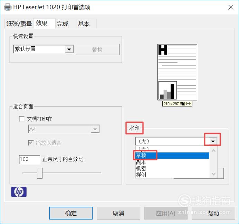The image size is (239, 224).
Task: Select the 效果 tab
Action: pos(44,24)
